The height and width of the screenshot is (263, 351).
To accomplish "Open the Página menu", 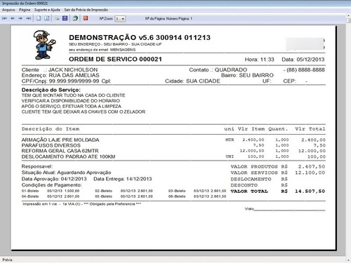I will (x=25, y=10).
